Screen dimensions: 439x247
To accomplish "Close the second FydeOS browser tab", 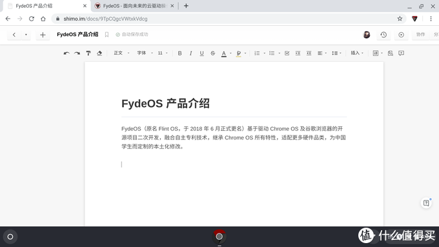I will pyautogui.click(x=172, y=6).
